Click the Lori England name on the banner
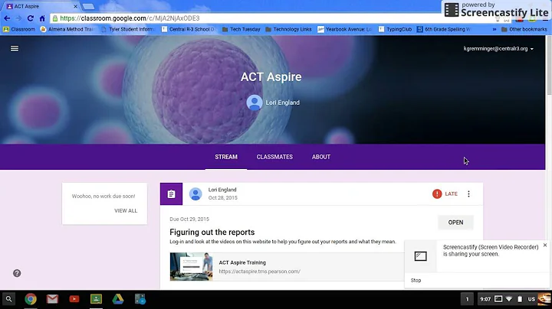 click(283, 102)
